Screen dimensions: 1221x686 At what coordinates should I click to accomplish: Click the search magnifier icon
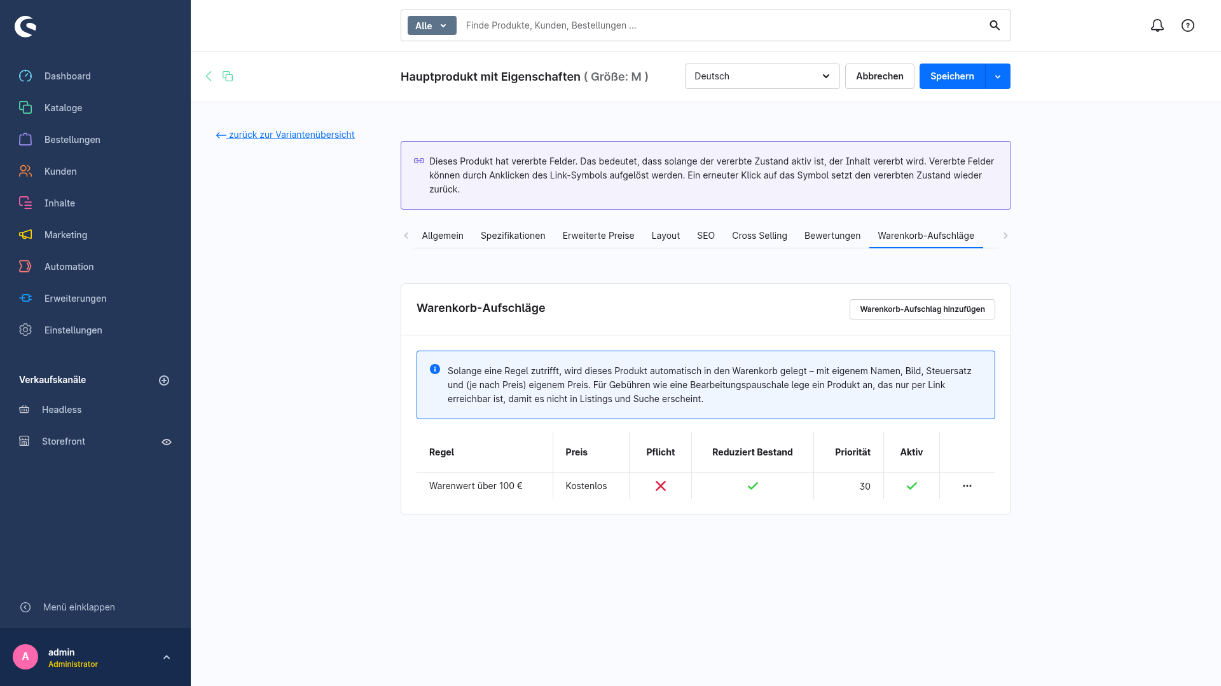tap(995, 25)
